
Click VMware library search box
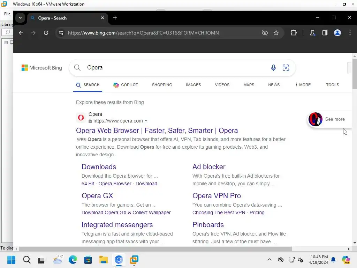click(7, 32)
